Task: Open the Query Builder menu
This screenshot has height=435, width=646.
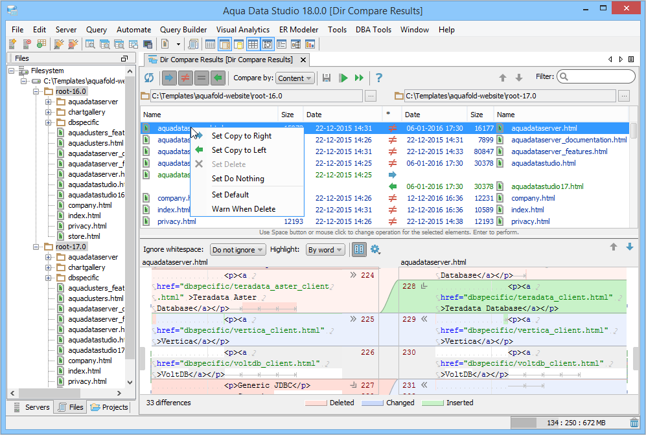Action: point(183,30)
